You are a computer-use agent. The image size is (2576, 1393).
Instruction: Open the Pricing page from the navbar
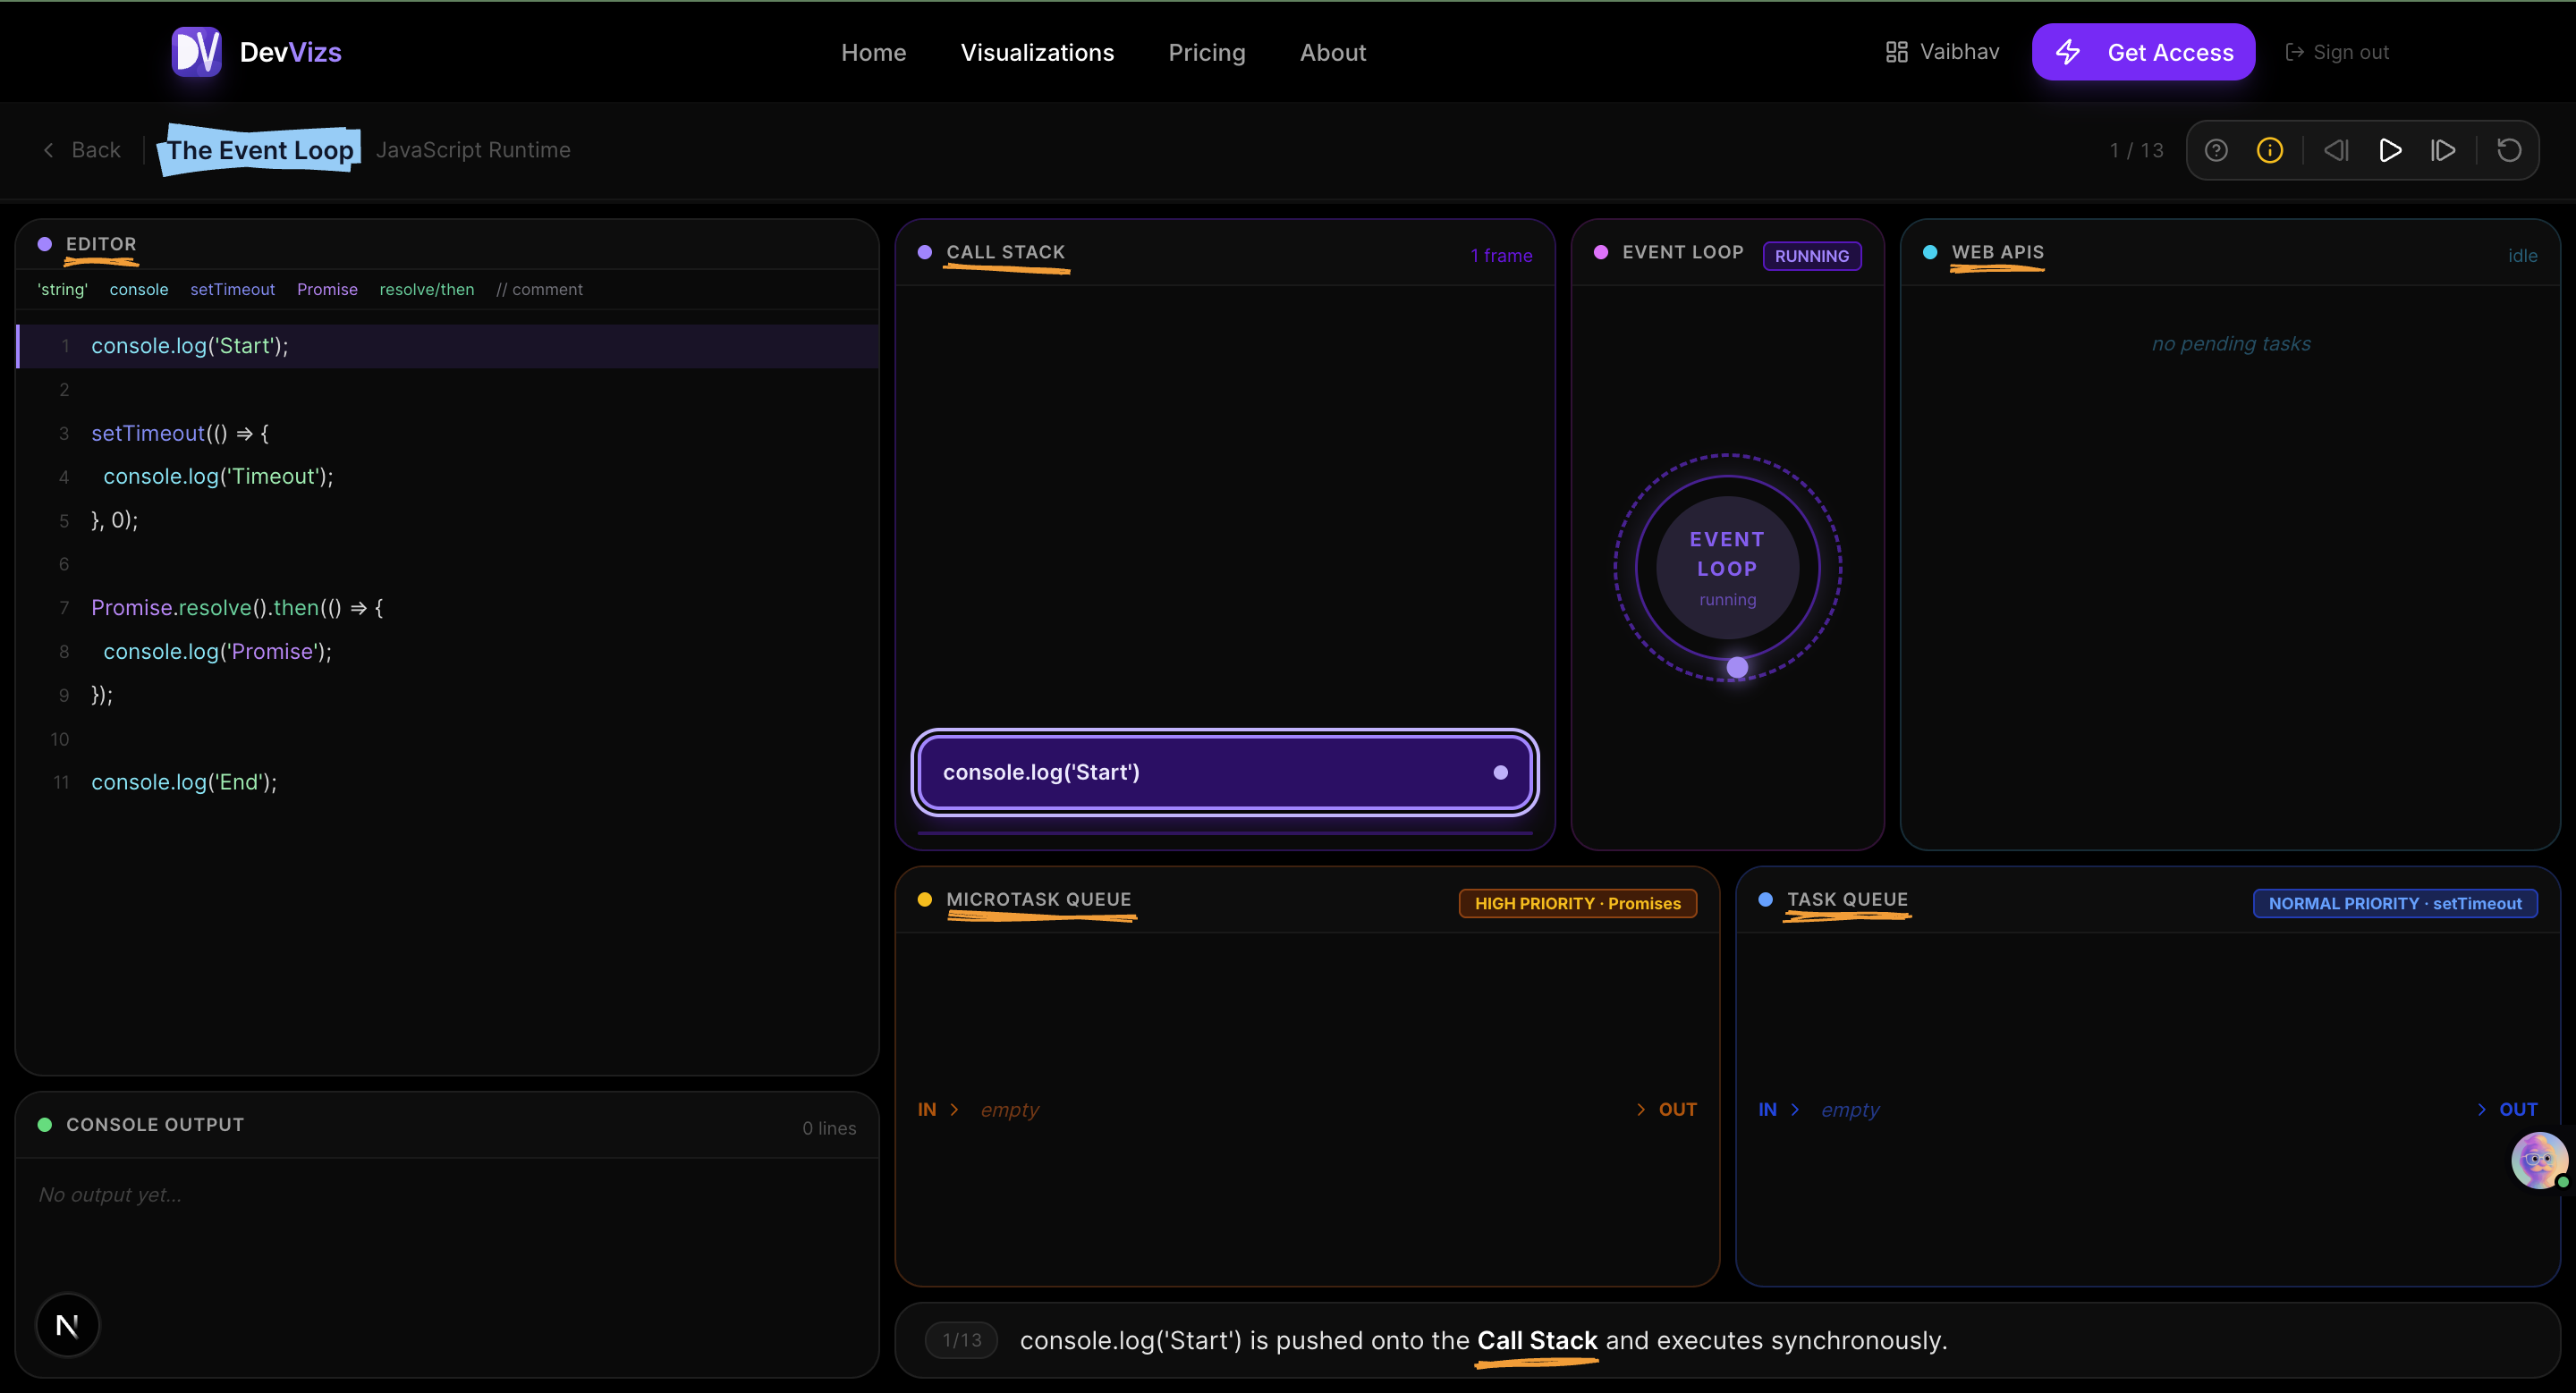click(x=1206, y=52)
